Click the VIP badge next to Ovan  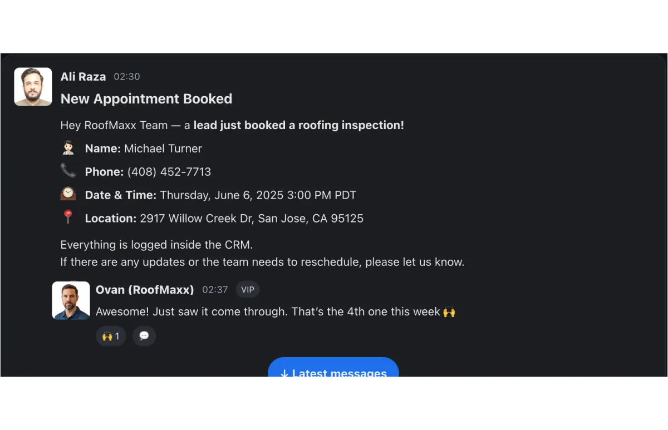pos(248,290)
